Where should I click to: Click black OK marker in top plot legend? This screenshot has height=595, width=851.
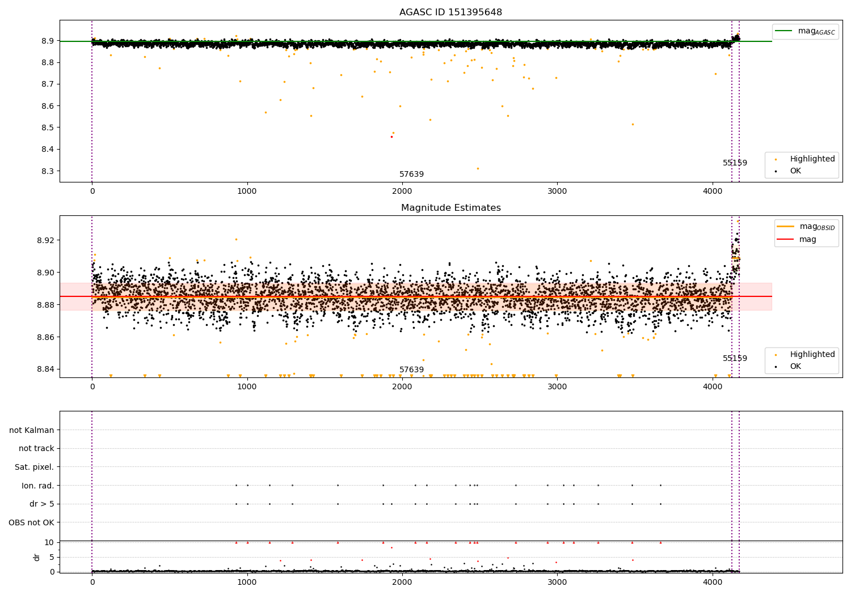tap(776, 171)
